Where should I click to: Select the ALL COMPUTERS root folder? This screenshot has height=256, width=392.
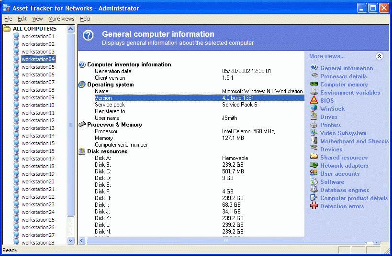34,29
